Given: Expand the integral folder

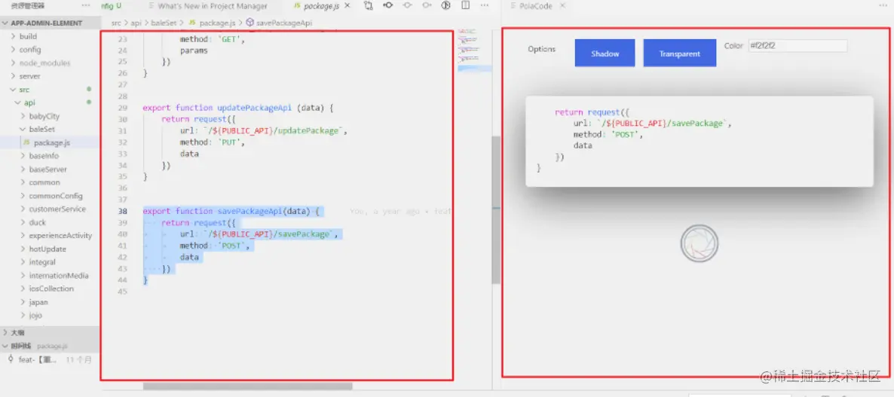Looking at the screenshot, I should coord(50,262).
